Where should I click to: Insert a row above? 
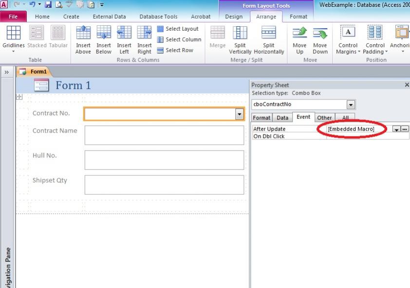[83, 40]
